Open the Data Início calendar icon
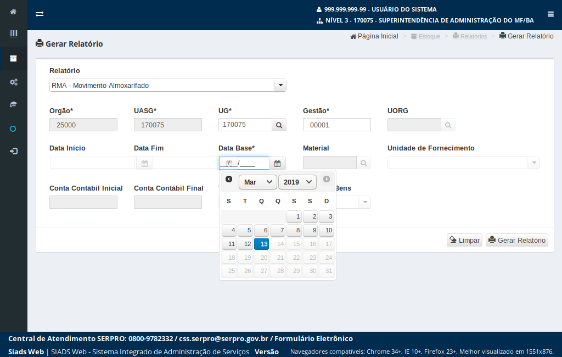562x357 pixels. [144, 163]
